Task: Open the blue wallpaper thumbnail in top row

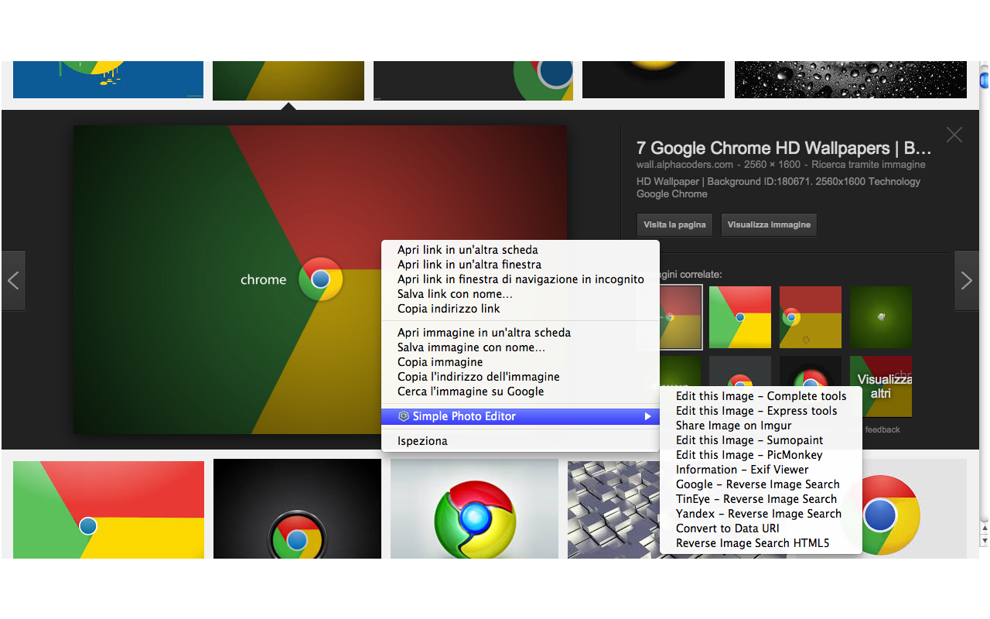Action: (x=108, y=80)
